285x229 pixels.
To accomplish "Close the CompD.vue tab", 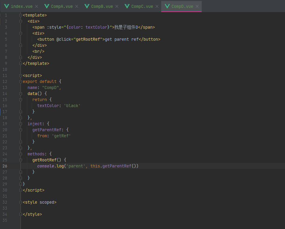I will click(x=197, y=6).
